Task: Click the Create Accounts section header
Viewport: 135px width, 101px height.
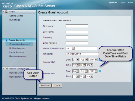Action: [19, 40]
